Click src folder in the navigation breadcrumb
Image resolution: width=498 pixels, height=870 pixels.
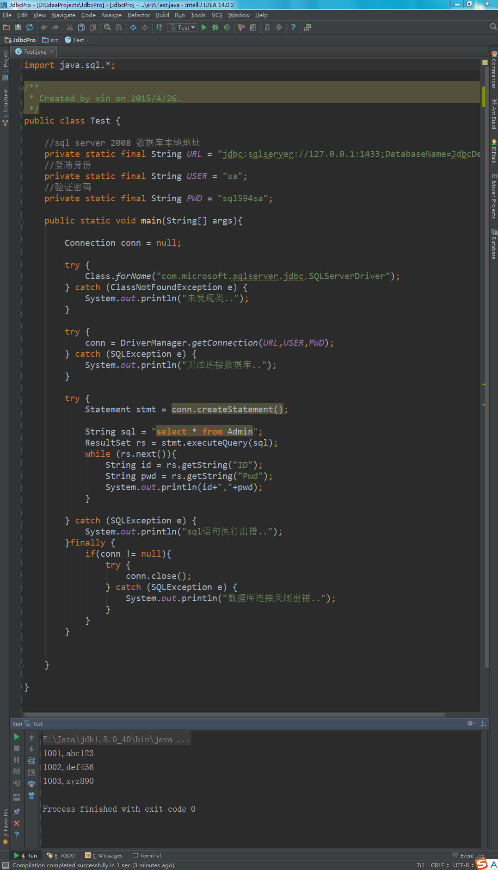pyautogui.click(x=50, y=40)
